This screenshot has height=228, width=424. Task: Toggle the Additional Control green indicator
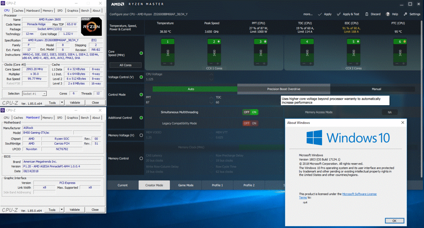pos(141,118)
